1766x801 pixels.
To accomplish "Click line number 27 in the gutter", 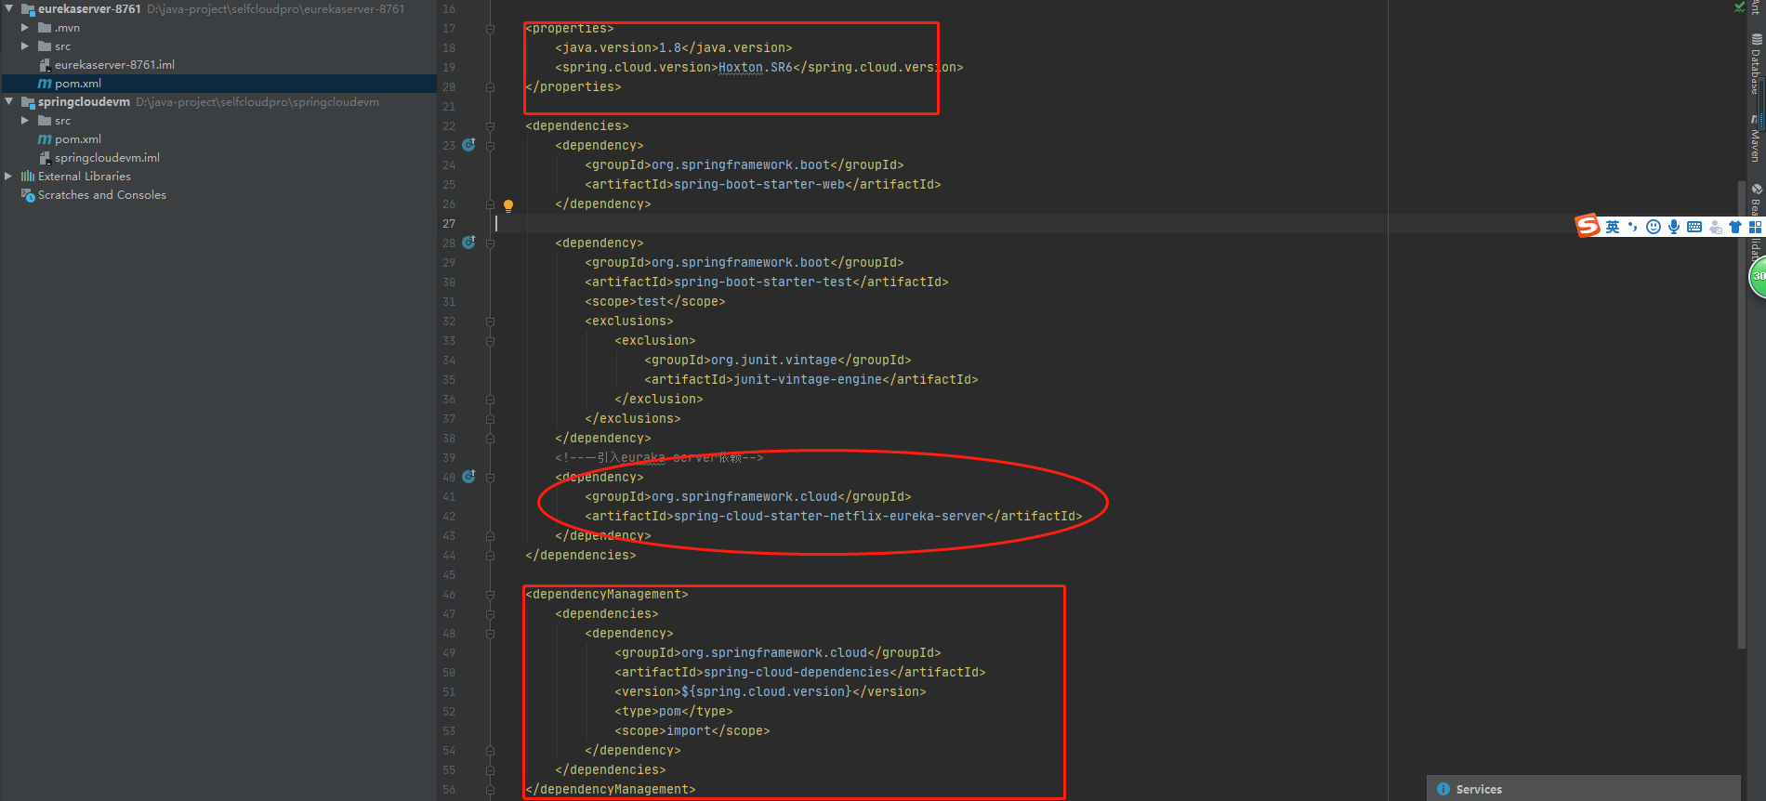I will click(449, 224).
